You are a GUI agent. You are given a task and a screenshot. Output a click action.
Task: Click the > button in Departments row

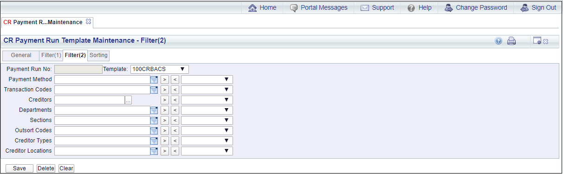(165, 110)
